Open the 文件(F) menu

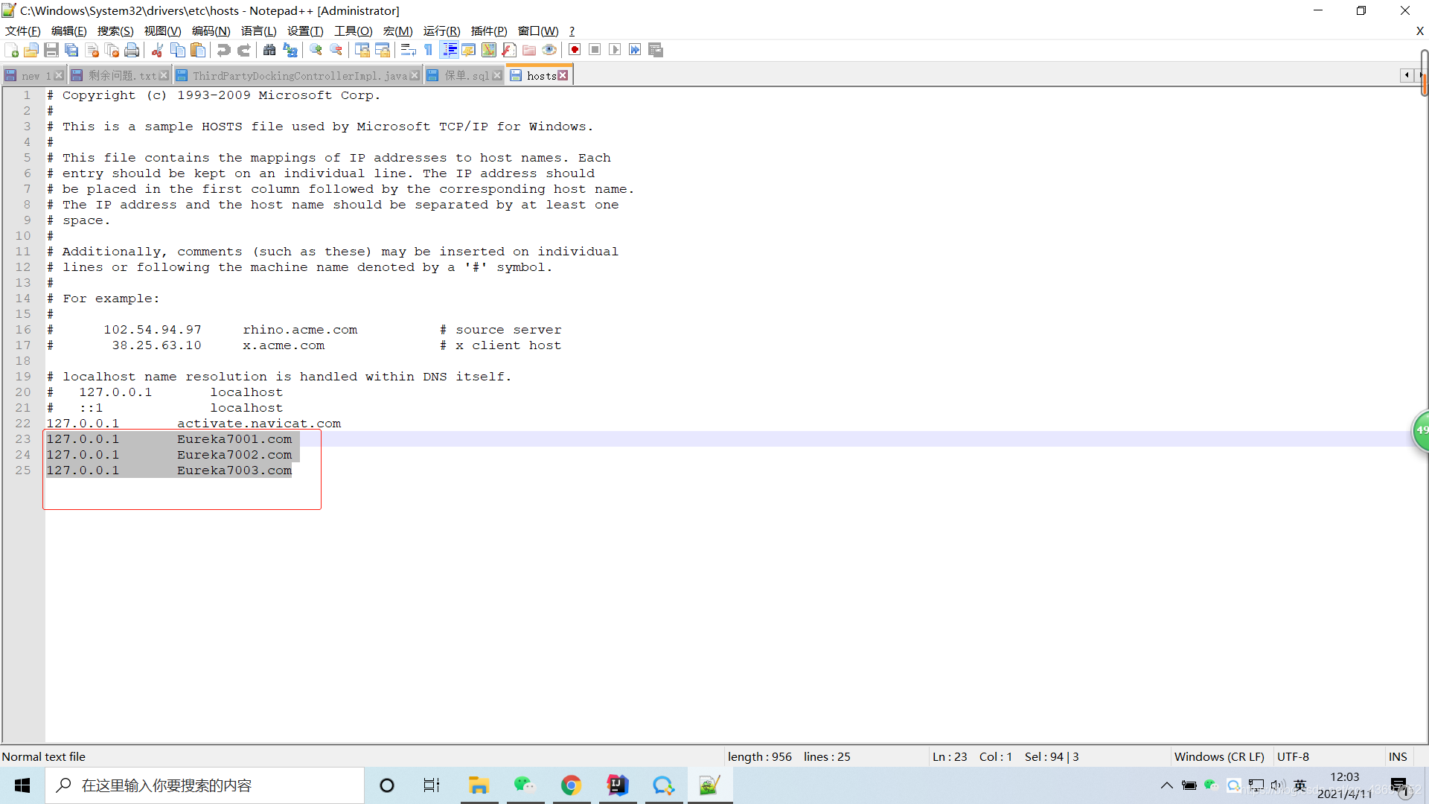(x=23, y=31)
